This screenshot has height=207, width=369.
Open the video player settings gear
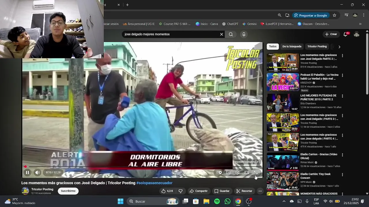(237, 172)
